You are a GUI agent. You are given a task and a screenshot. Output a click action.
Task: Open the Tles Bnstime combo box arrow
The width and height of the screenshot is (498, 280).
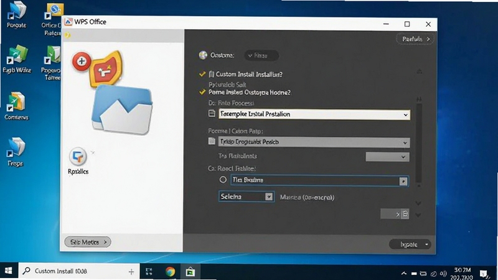click(x=403, y=181)
